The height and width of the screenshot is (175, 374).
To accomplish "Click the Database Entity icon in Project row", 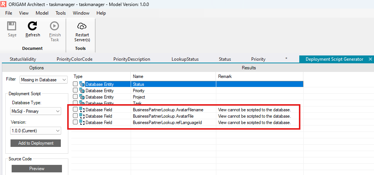I will [82, 97].
